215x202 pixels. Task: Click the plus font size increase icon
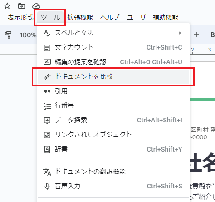[x=196, y=35]
